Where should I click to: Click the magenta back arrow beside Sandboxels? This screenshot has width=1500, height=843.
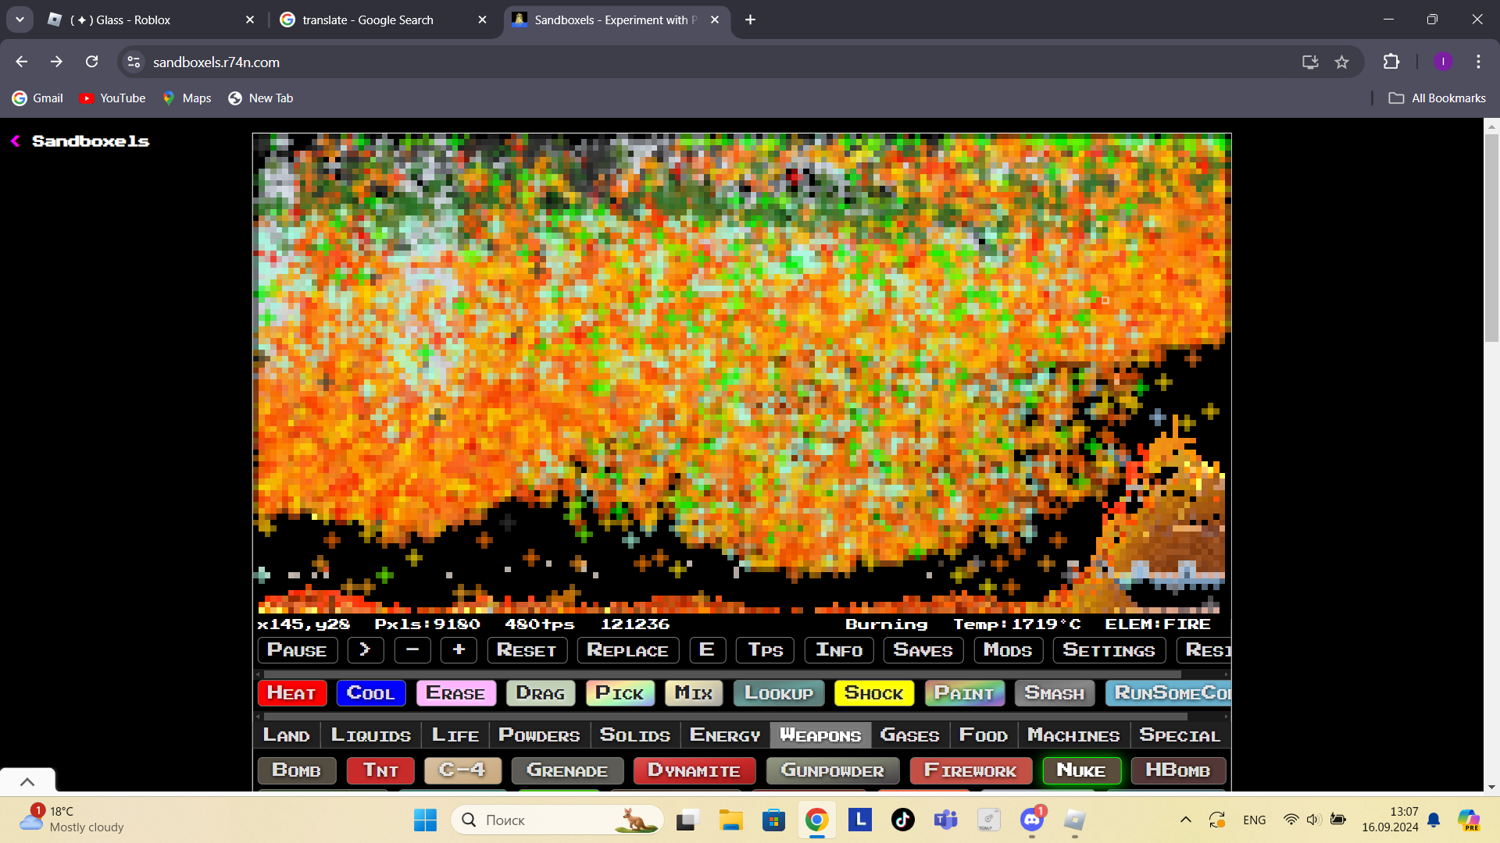16,141
